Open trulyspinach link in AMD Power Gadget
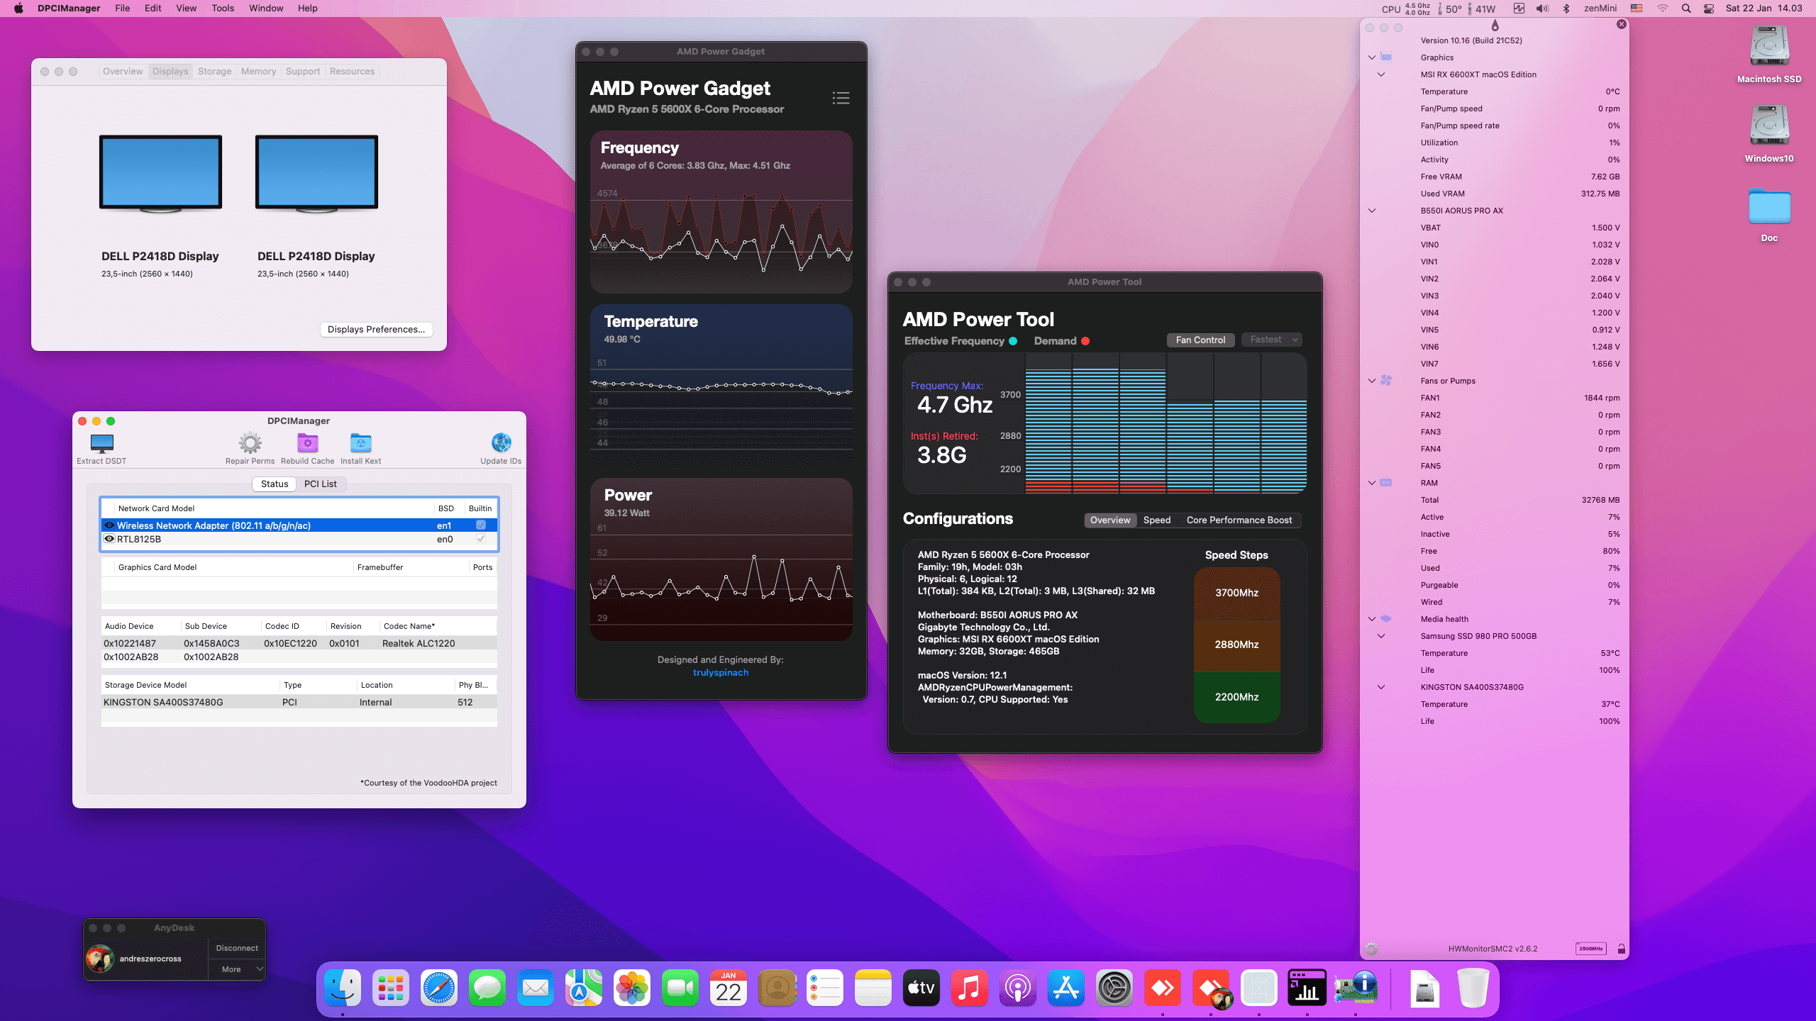This screenshot has width=1816, height=1021. (x=721, y=672)
